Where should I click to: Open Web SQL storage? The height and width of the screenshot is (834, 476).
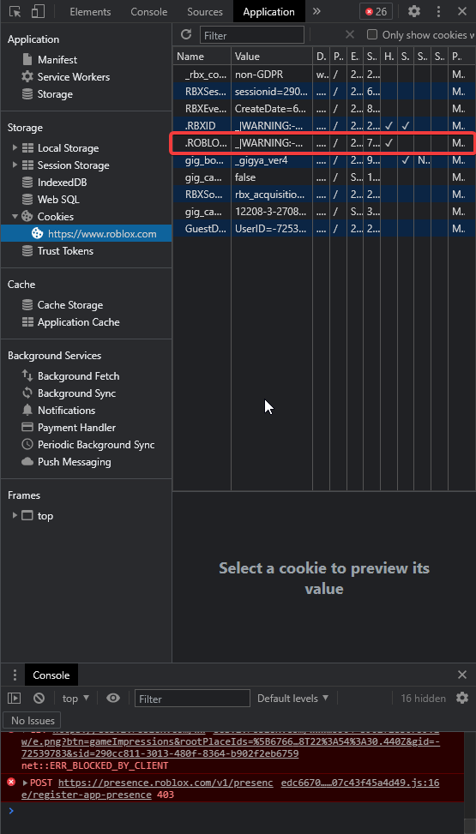point(58,200)
